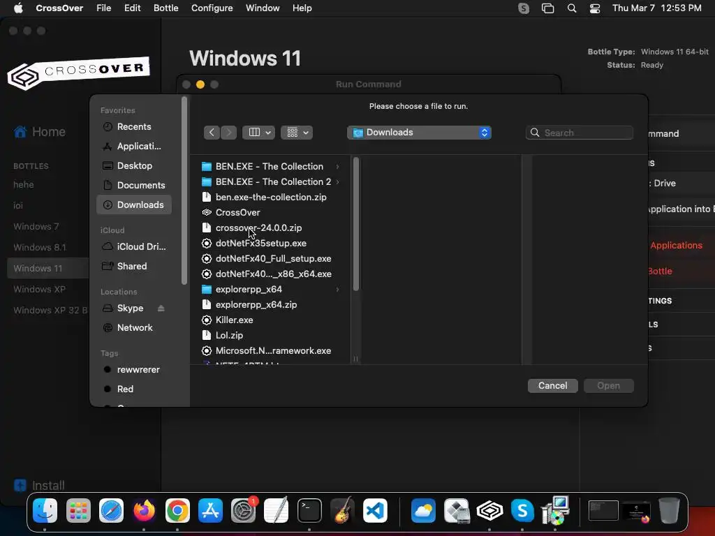Open GarageBand from the dock
The image size is (715, 536).
tap(342, 510)
